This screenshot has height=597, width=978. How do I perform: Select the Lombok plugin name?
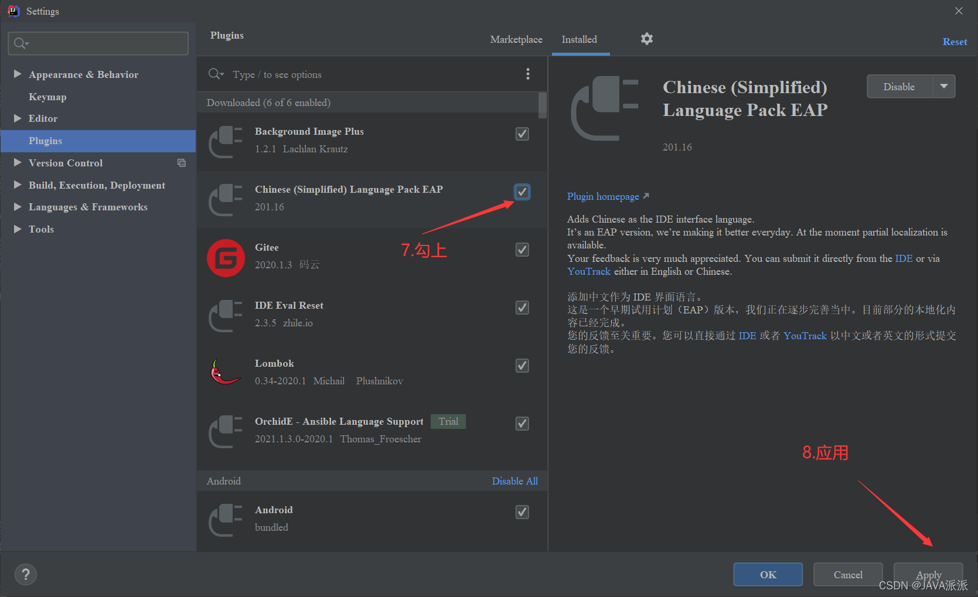274,363
